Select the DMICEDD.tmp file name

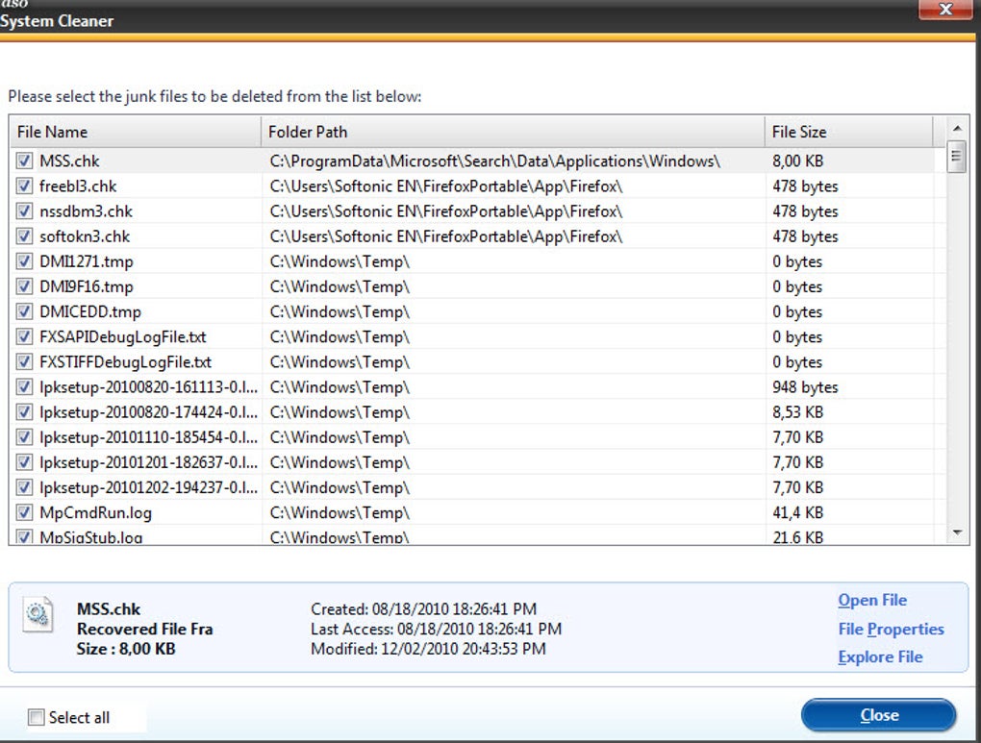(x=90, y=312)
